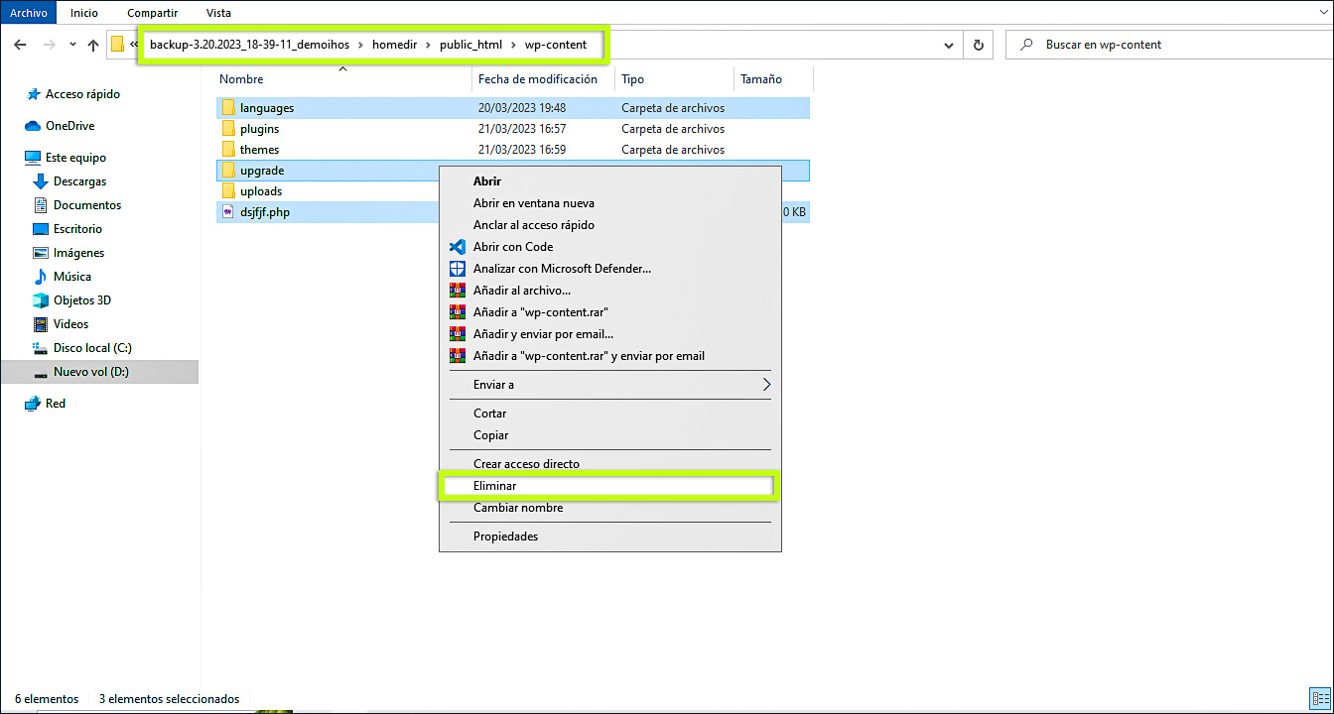Open Escritorio in the sidebar
This screenshot has width=1334, height=714.
[x=77, y=229]
